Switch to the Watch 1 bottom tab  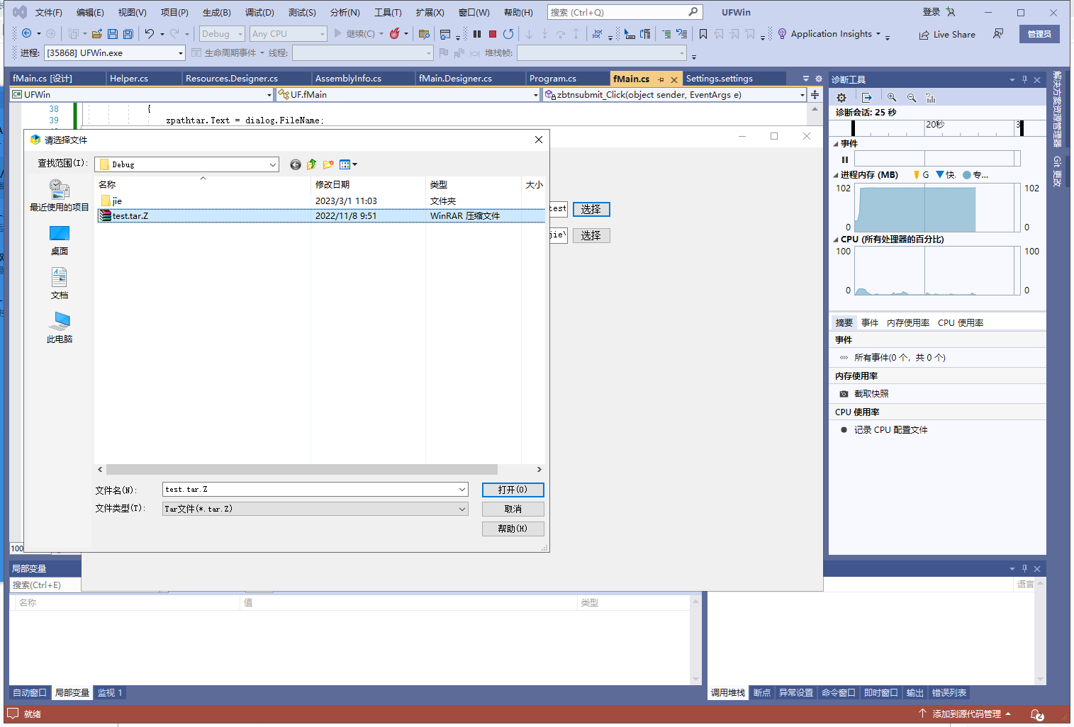click(110, 693)
